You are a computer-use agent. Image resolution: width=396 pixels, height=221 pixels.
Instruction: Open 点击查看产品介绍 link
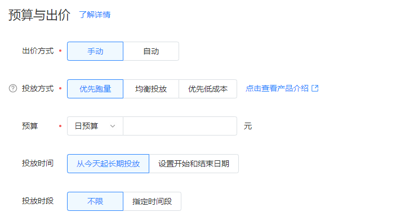(277, 88)
